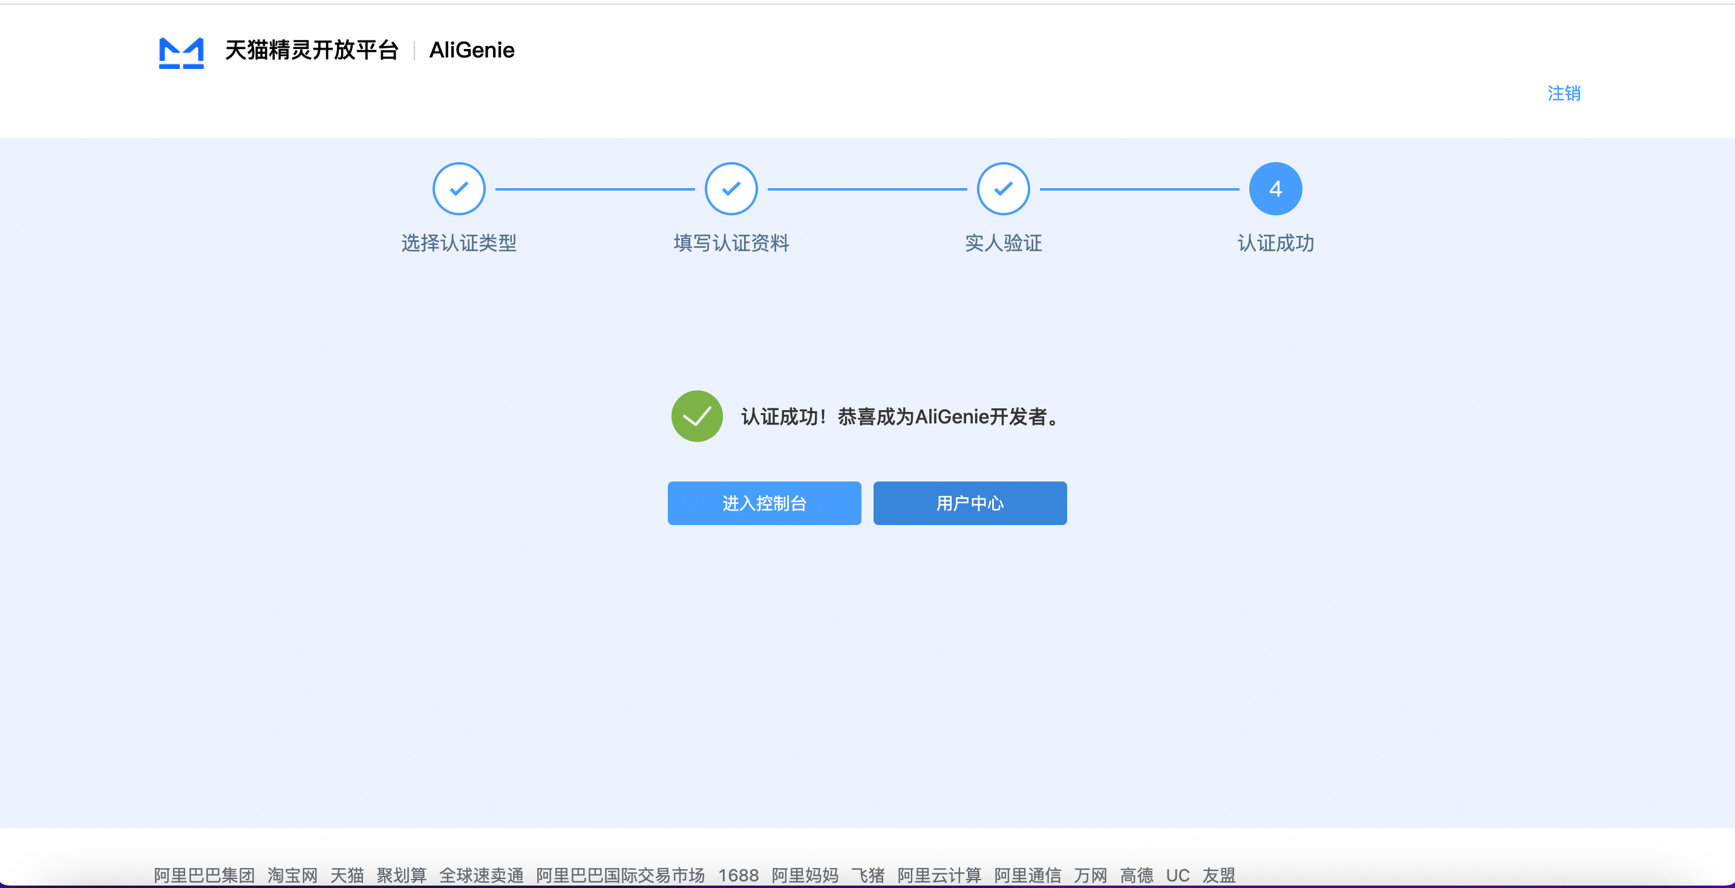Open the 阿里巴巴集团 footer link

(204, 875)
